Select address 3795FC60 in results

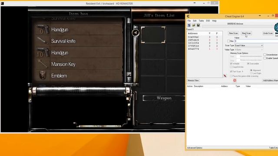(193, 46)
